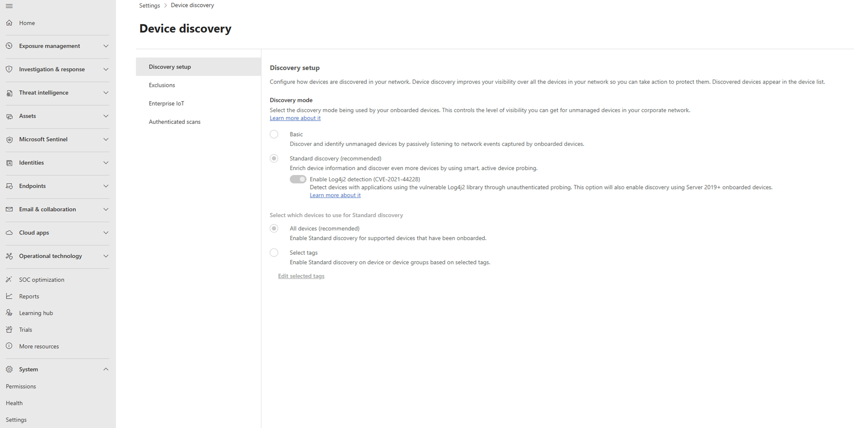Screen dimensions: 854x428
Task: Click the Home house icon
Action: pyautogui.click(x=9, y=23)
